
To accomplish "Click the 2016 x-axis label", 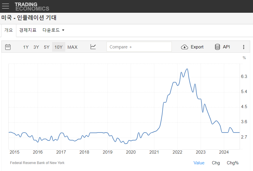I will [x=38, y=152].
